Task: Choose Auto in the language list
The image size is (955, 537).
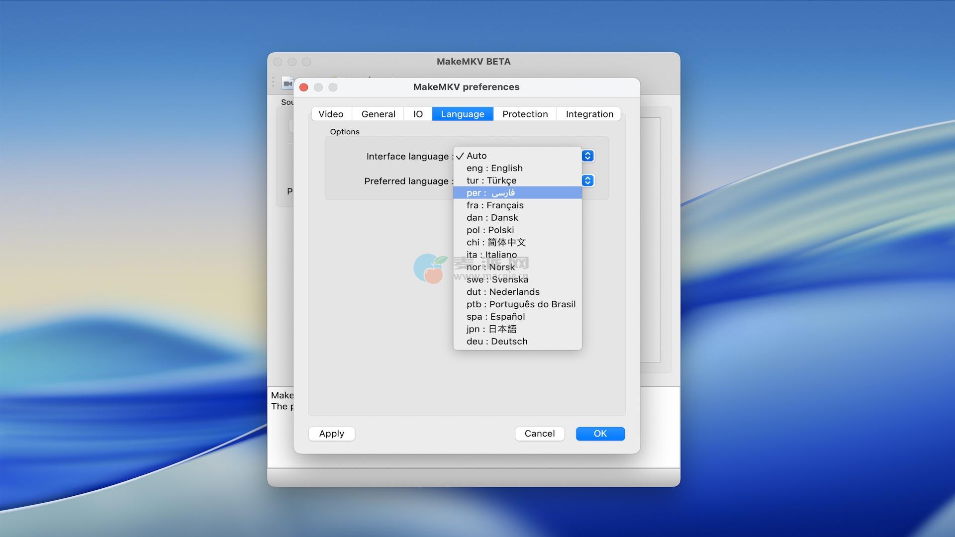Action: tap(477, 156)
